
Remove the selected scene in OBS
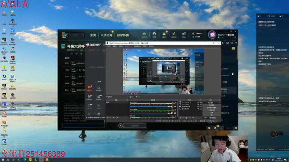(x=110, y=118)
